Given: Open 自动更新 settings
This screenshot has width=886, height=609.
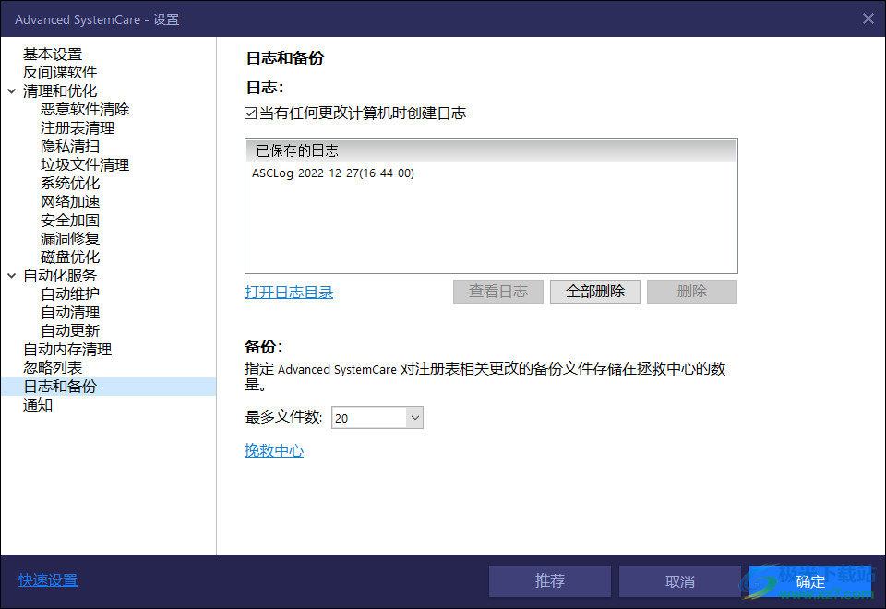Looking at the screenshot, I should [x=70, y=331].
